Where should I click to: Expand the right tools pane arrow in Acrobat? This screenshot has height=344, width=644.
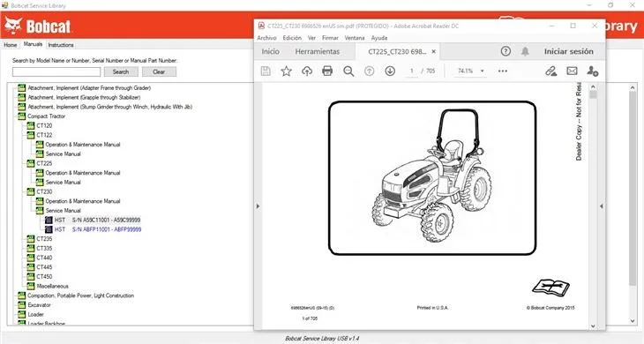602,206
